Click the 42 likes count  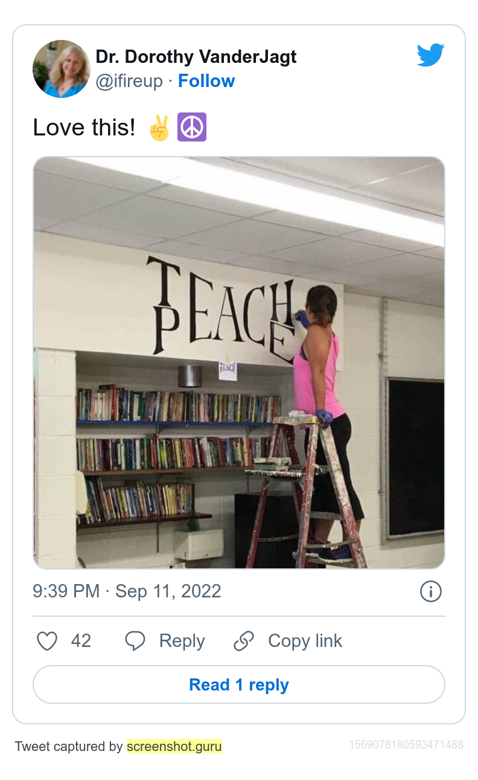click(81, 641)
